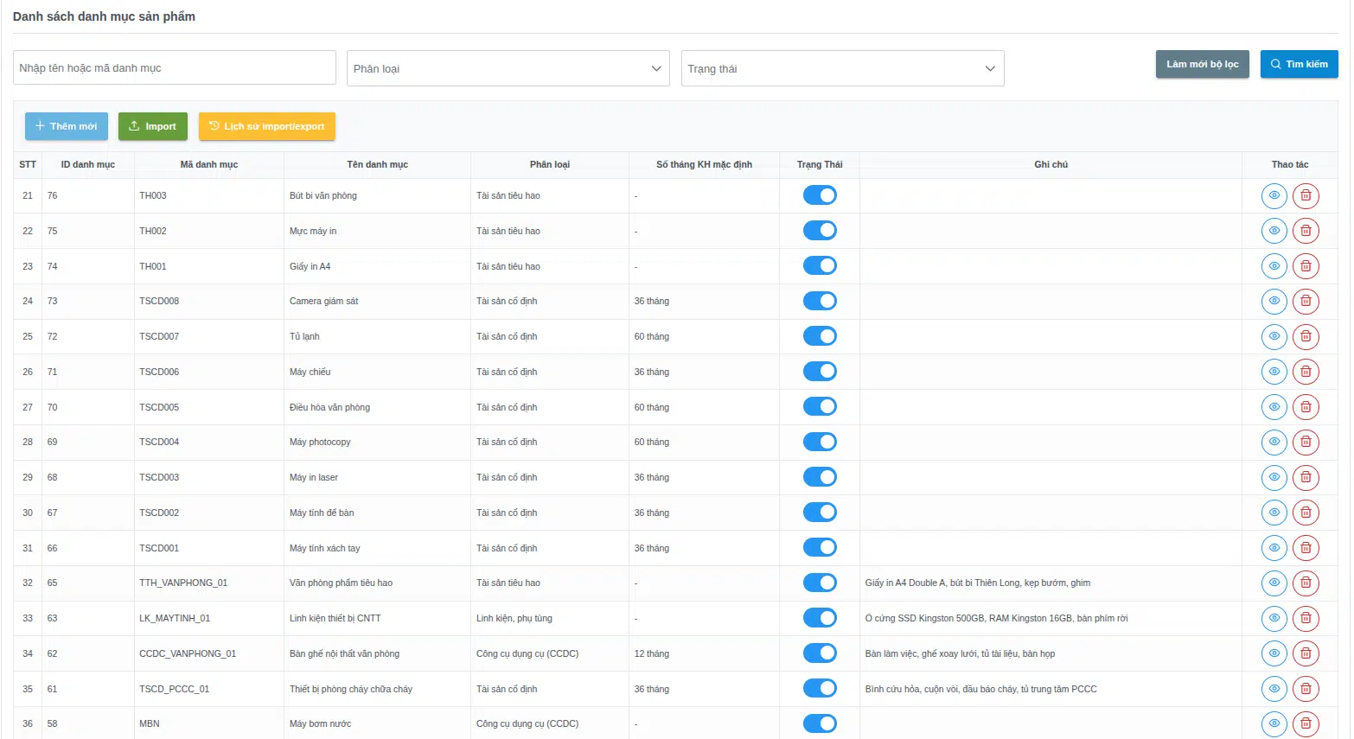Delete the Bút bi văn phòng category
This screenshot has height=739, width=1354.
pos(1306,195)
